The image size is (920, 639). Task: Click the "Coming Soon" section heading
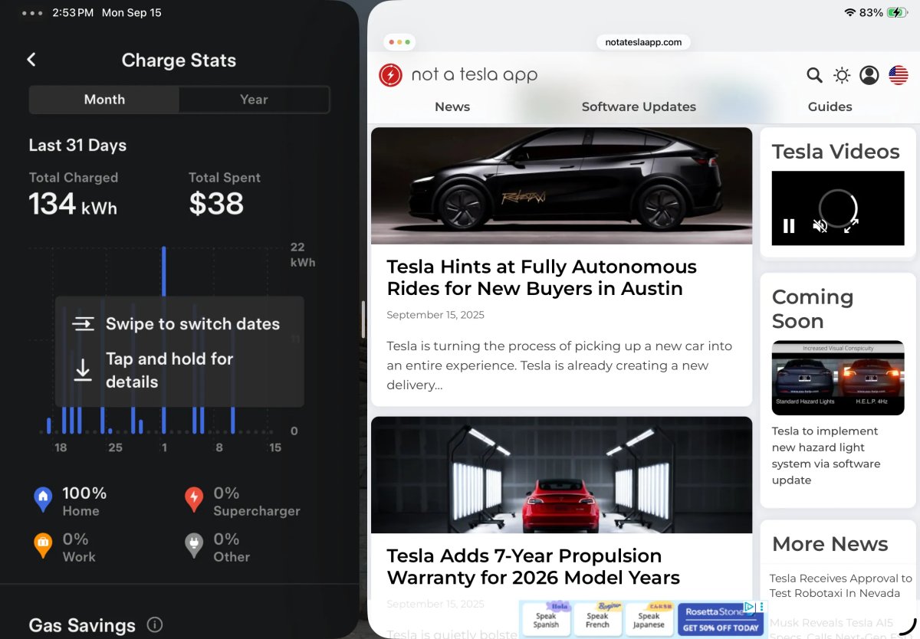pos(813,309)
